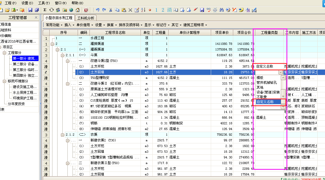
Task: Click the blue undo arrow icon
Action: pyautogui.click(x=98, y=10)
